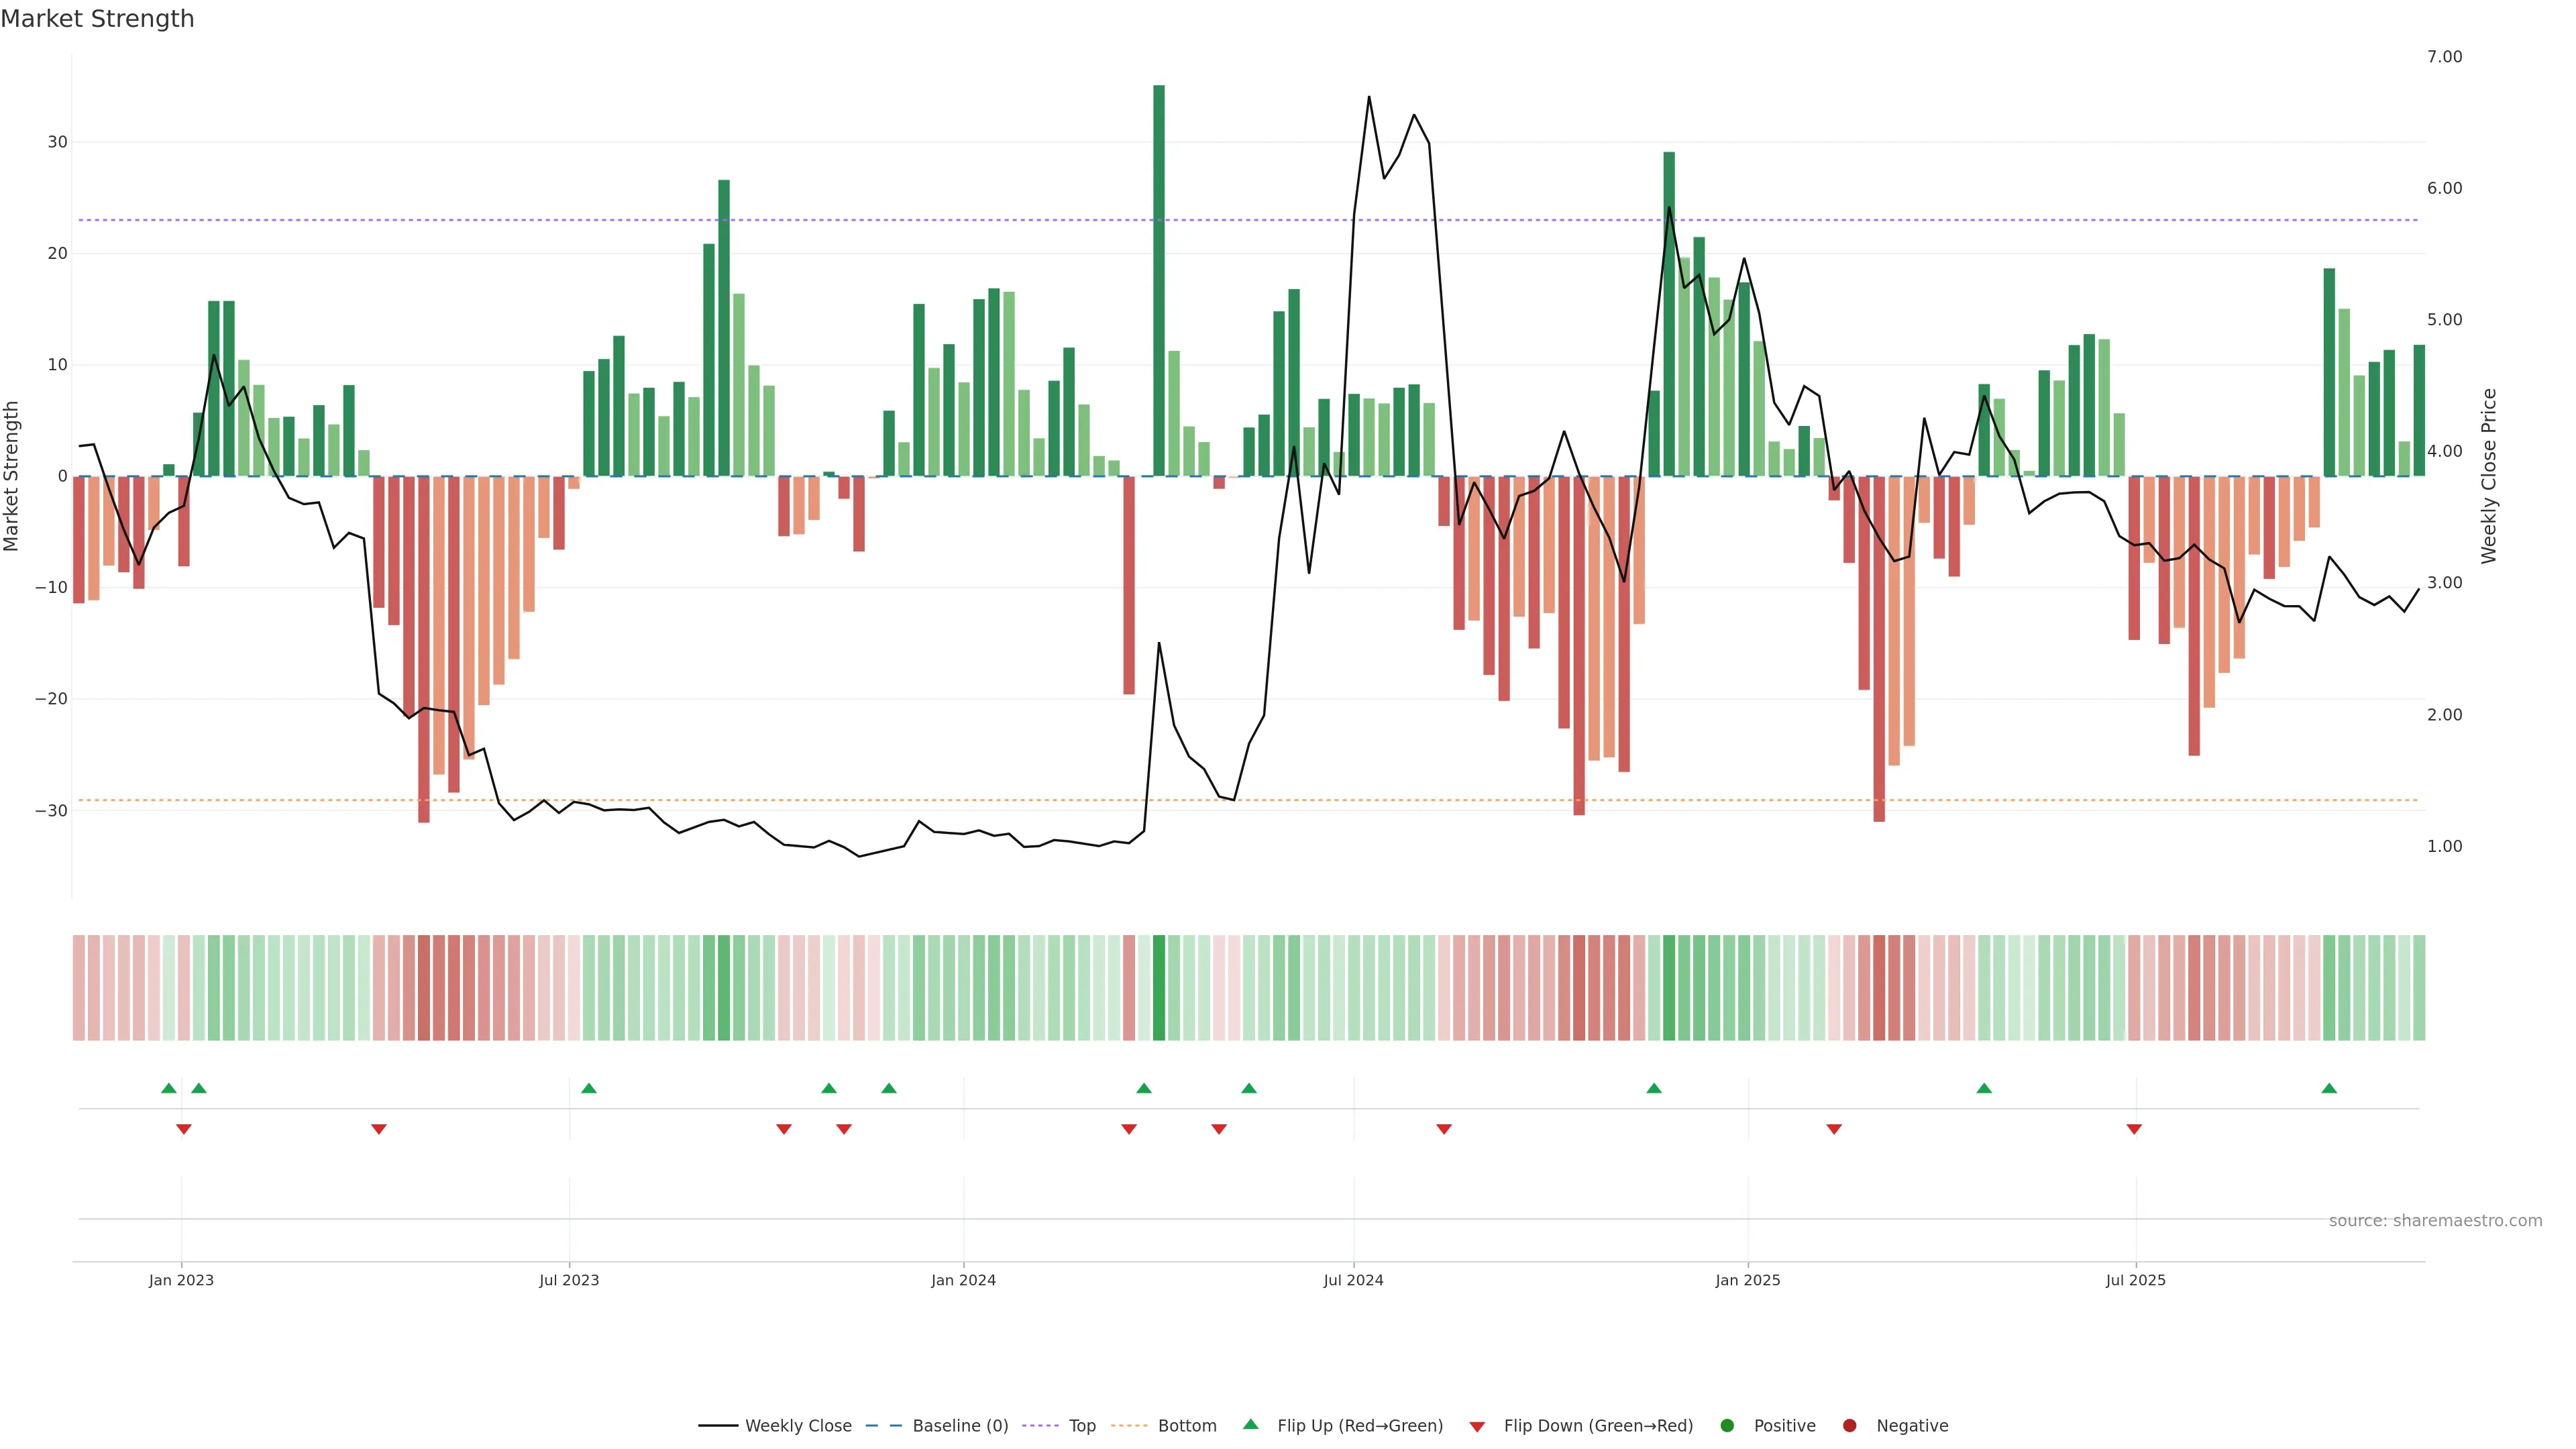Click the Jul 2025 x-axis label

[2135, 1280]
